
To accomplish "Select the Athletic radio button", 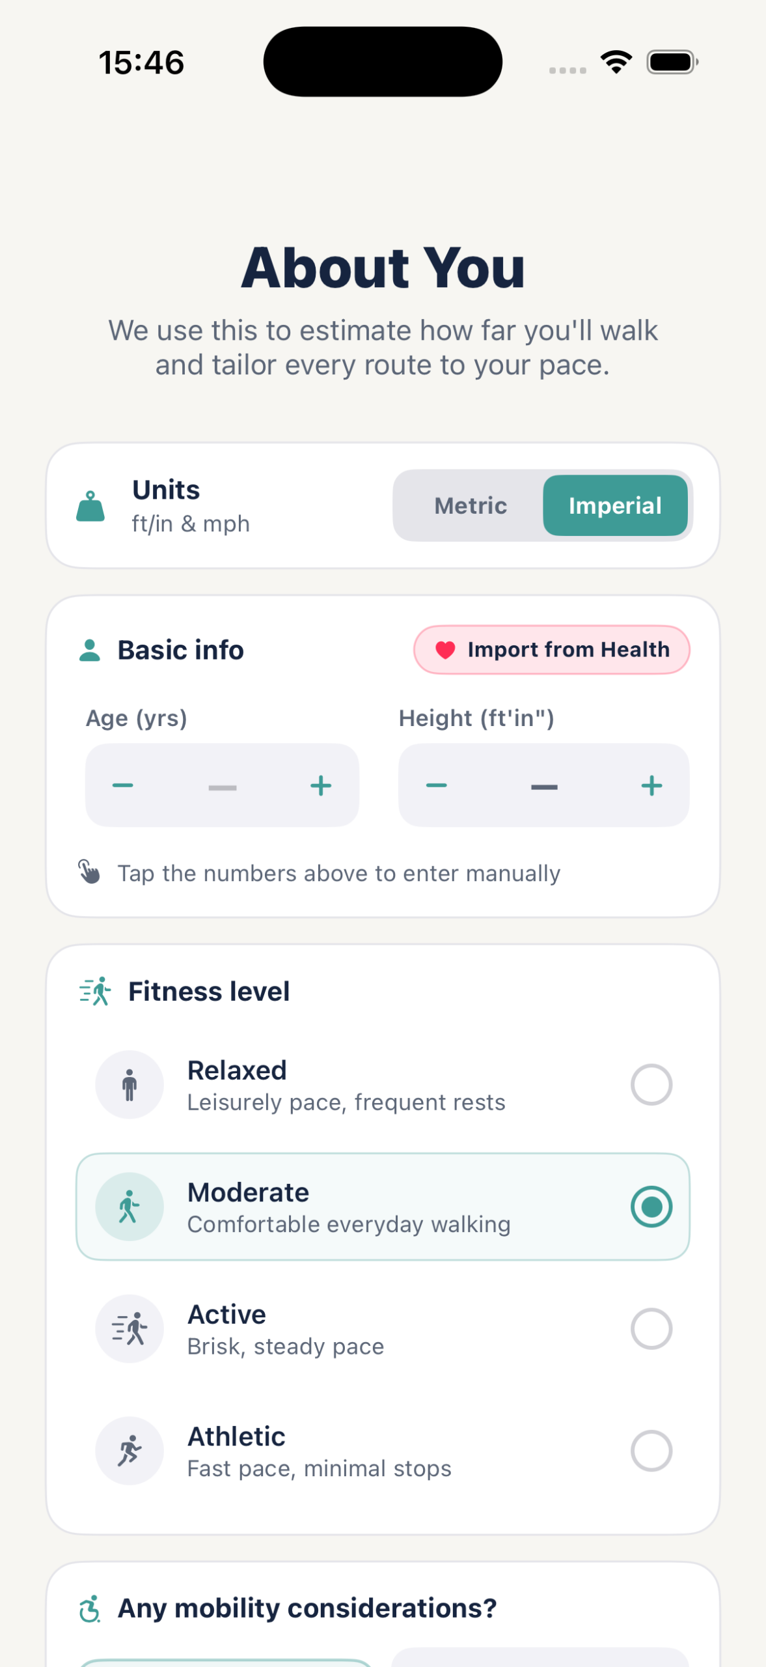I will click(651, 1451).
